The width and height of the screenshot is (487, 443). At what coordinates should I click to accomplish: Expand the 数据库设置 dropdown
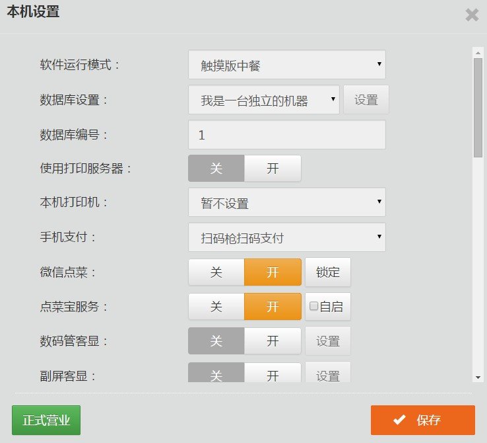263,100
